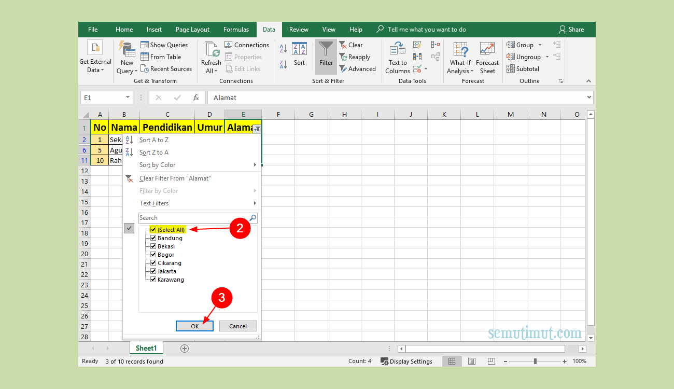Open the Formulas tab
The width and height of the screenshot is (674, 389).
click(x=236, y=30)
